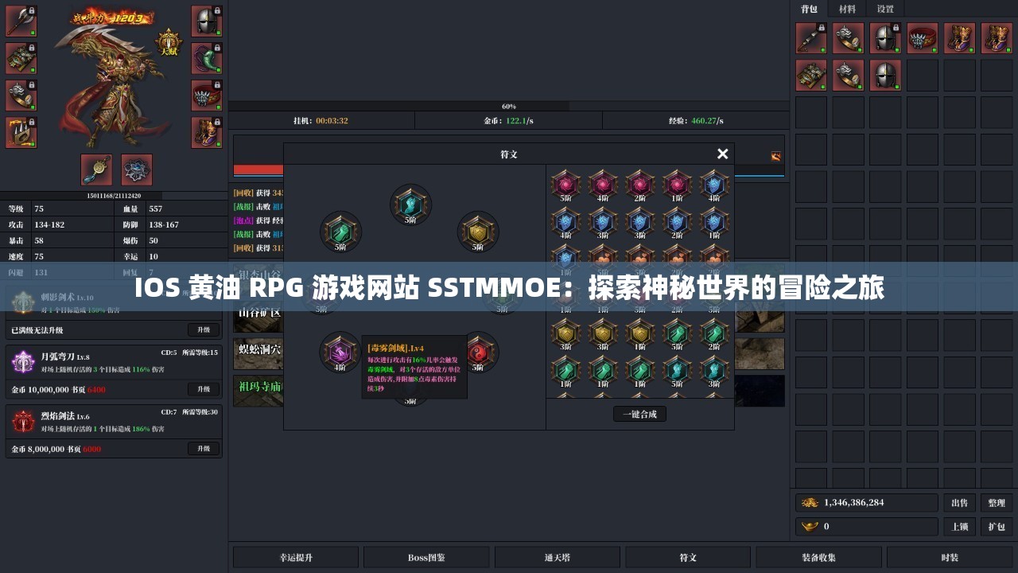Open the 时装 menu
Viewport: 1018px width, 573px height.
click(x=950, y=557)
